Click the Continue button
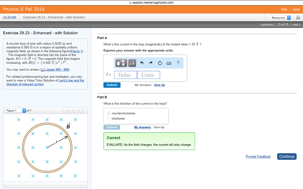 point(286,156)
